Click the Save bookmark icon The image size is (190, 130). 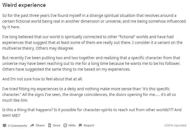50,125
